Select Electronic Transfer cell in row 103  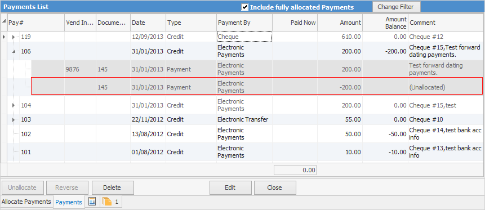pos(244,119)
